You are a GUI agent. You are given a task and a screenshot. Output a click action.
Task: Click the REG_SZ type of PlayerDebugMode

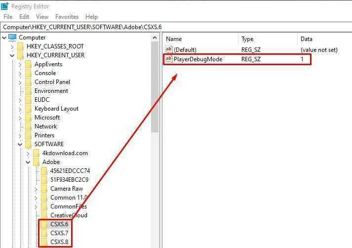pos(251,59)
